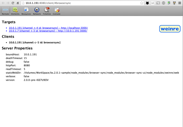Viewport: 183px width, 127px height.
Task: Open target link for 10.0.1.7 channel t-3
Action: tap(48, 31)
